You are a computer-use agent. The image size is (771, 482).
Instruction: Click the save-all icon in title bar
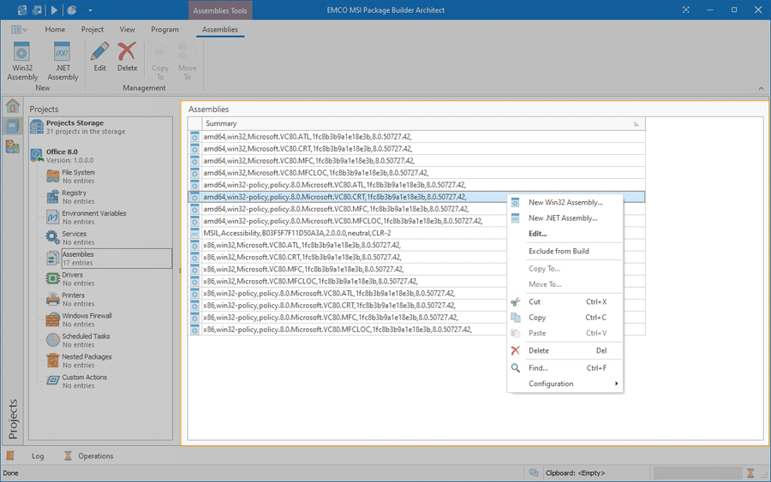click(x=37, y=9)
